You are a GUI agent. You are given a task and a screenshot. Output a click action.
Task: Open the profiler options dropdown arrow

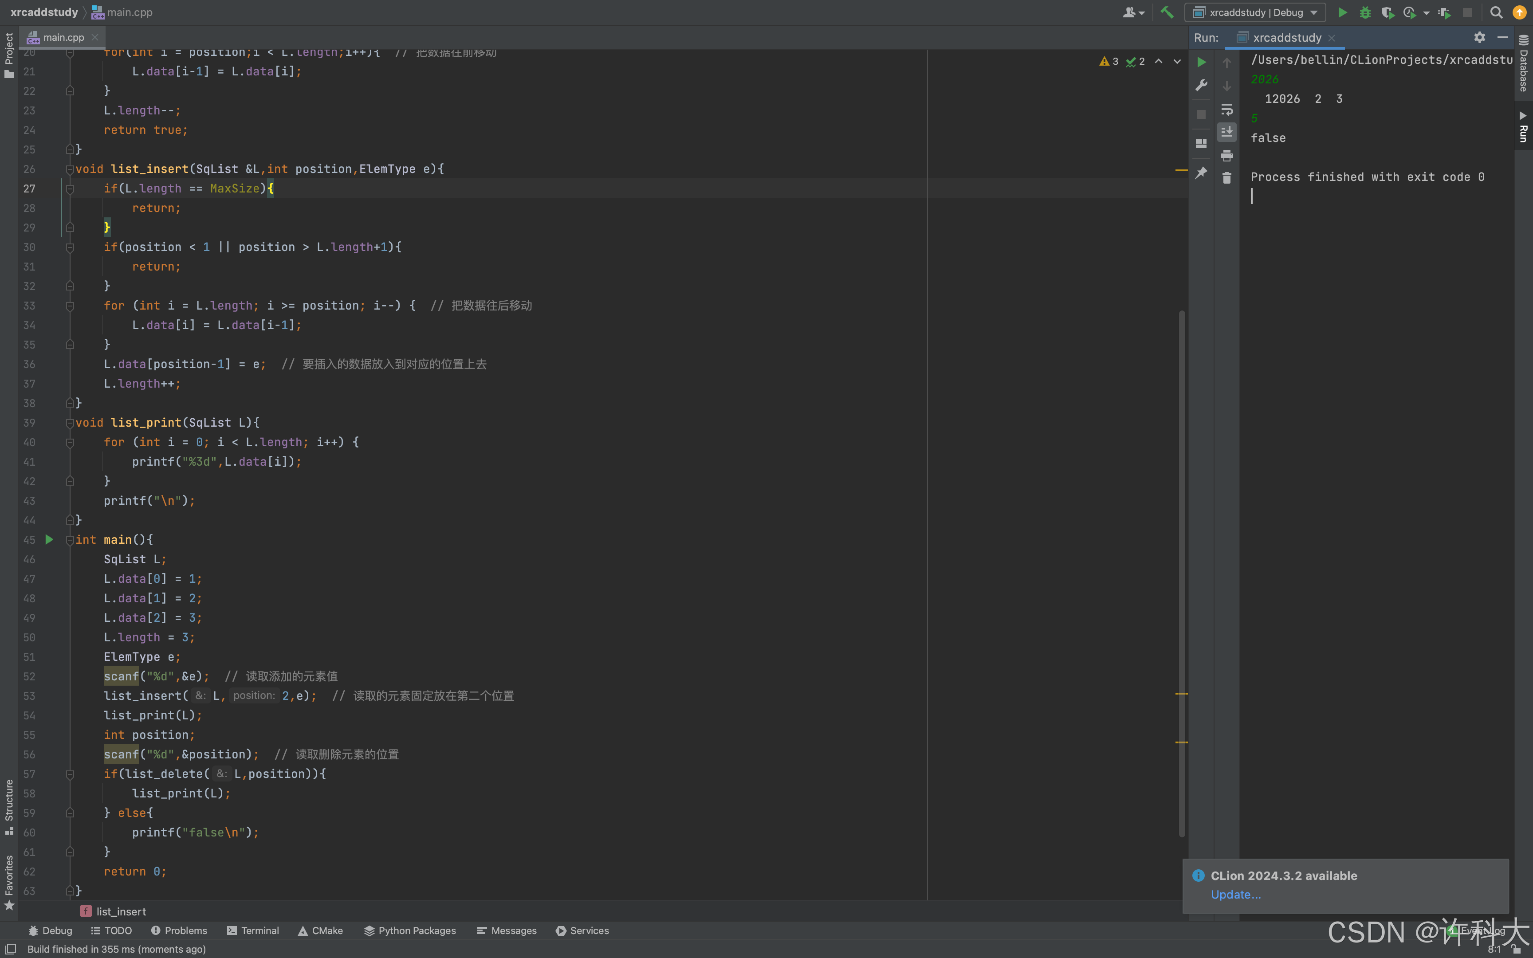tap(1427, 12)
